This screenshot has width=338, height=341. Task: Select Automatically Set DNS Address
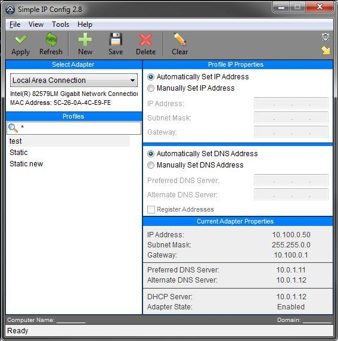(x=151, y=154)
